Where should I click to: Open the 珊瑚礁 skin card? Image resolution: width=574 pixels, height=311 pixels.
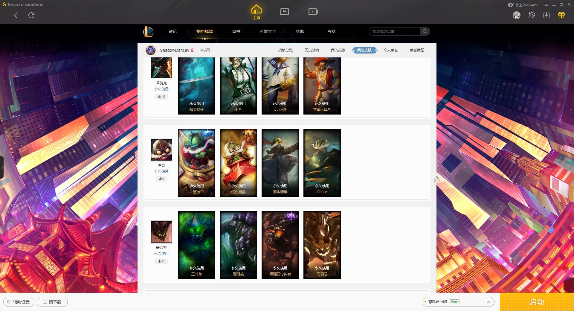click(238, 245)
